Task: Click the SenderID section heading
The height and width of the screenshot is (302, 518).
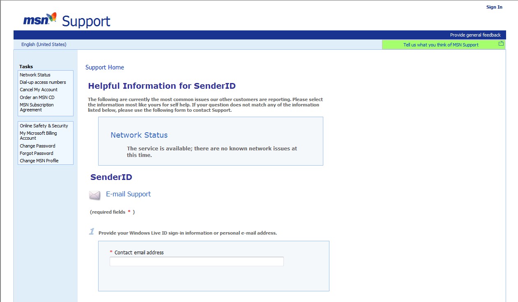Action: point(111,177)
